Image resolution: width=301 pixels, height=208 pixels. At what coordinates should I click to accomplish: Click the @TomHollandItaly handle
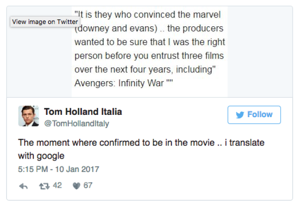[76, 124]
